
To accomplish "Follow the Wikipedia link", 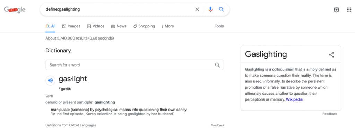I will click(x=294, y=99).
